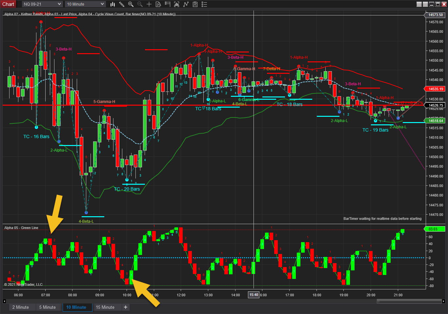Open the data box icon
Image resolution: width=448 pixels, height=314 pixels.
coord(158,4)
